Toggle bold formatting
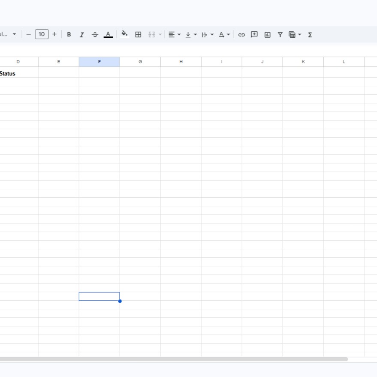The width and height of the screenshot is (377, 377). [69, 35]
